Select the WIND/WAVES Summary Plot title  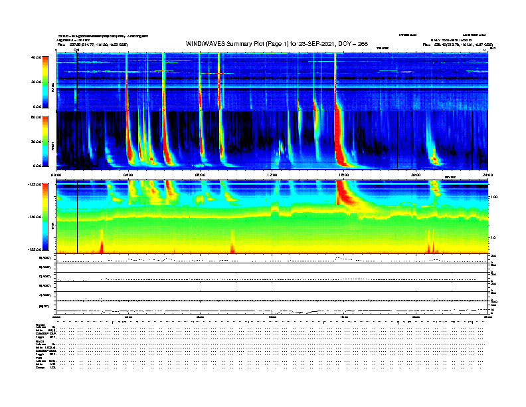click(277, 44)
